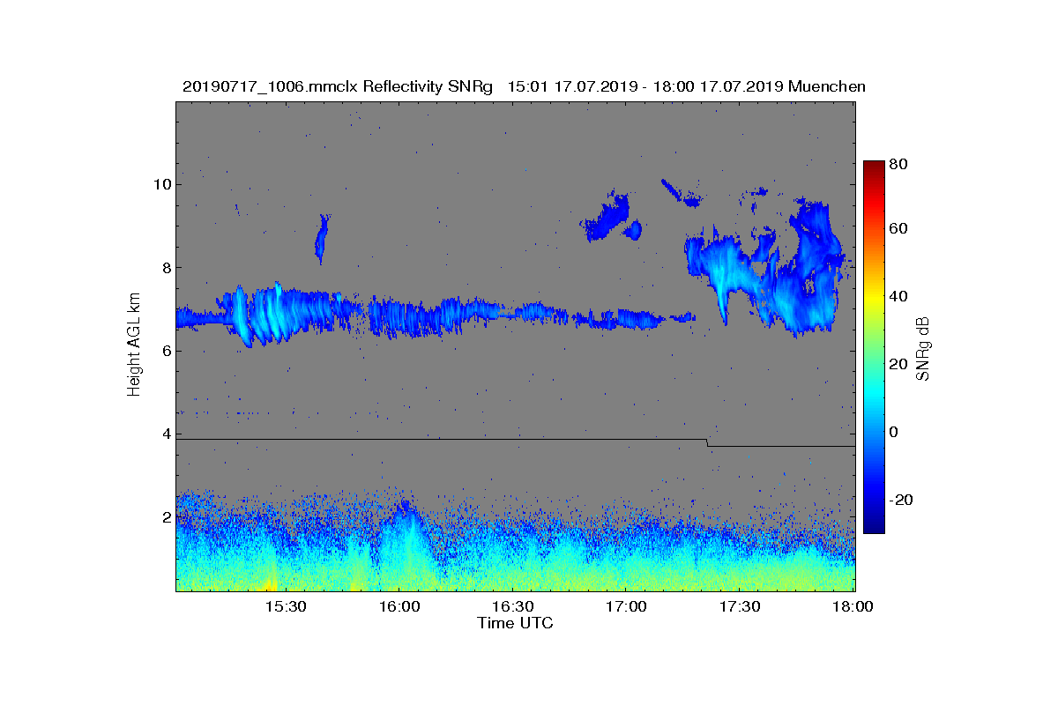This screenshot has width=1058, height=705.
Task: Click the colorbar value '-20'
Action: [900, 500]
